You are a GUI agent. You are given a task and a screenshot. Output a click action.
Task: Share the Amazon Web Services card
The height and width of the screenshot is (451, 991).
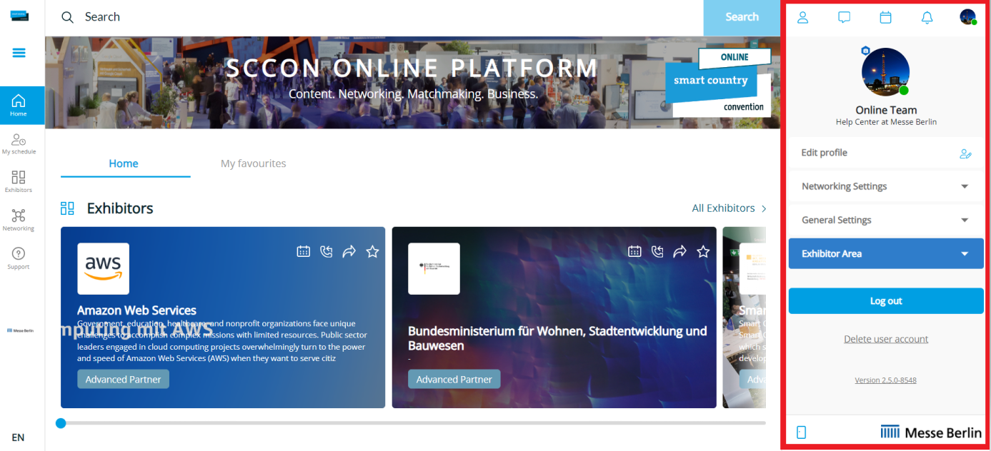click(349, 251)
